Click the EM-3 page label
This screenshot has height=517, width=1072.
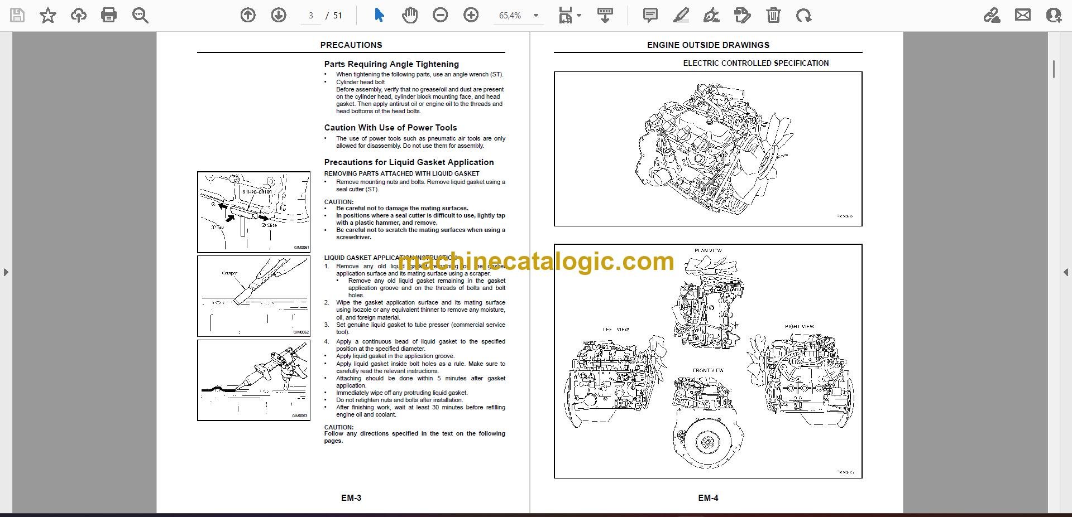(x=351, y=498)
